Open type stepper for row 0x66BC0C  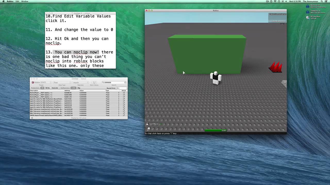(119, 93)
